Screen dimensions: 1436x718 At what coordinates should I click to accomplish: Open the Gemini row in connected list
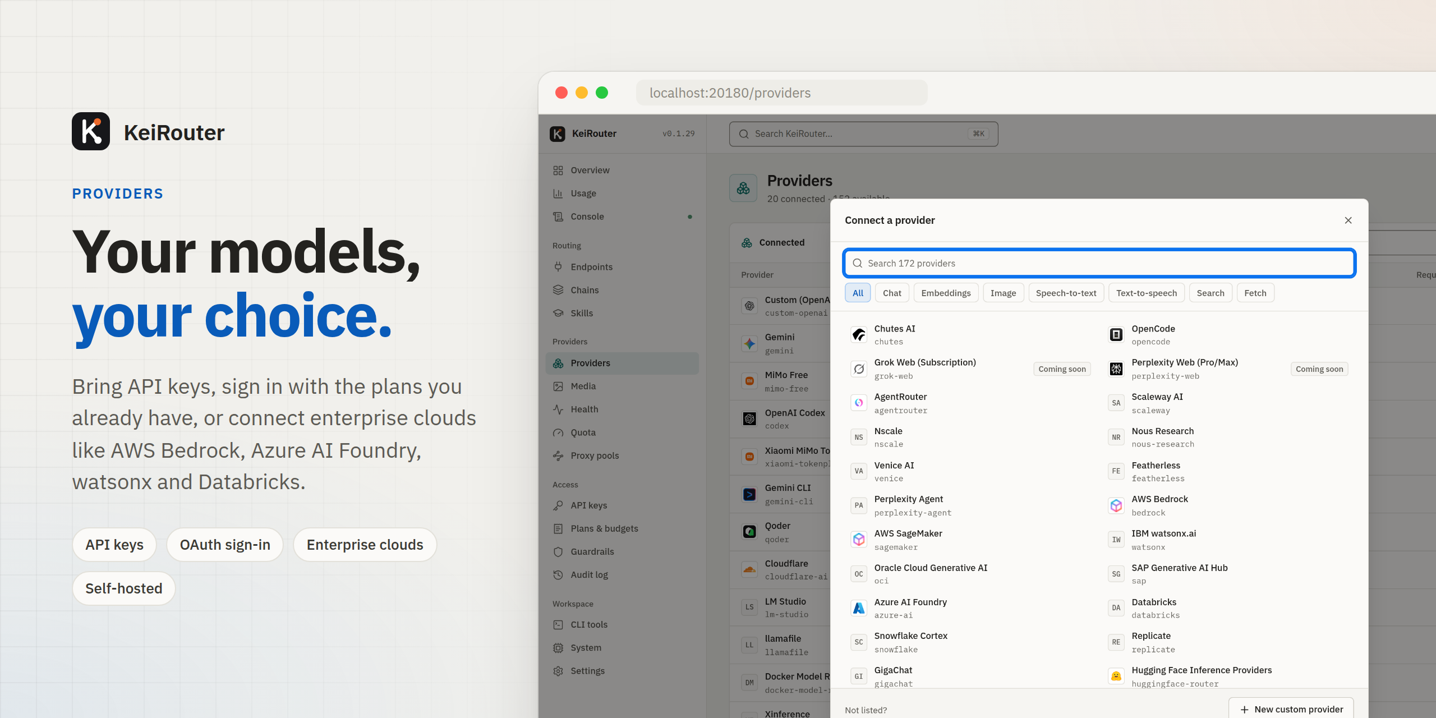(780, 343)
